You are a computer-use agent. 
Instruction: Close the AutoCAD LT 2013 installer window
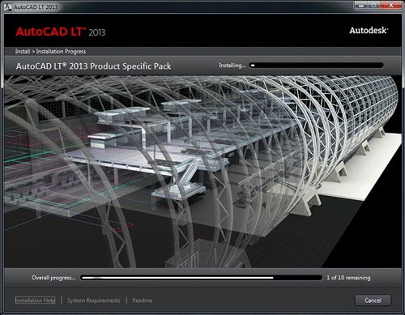pos(390,5)
